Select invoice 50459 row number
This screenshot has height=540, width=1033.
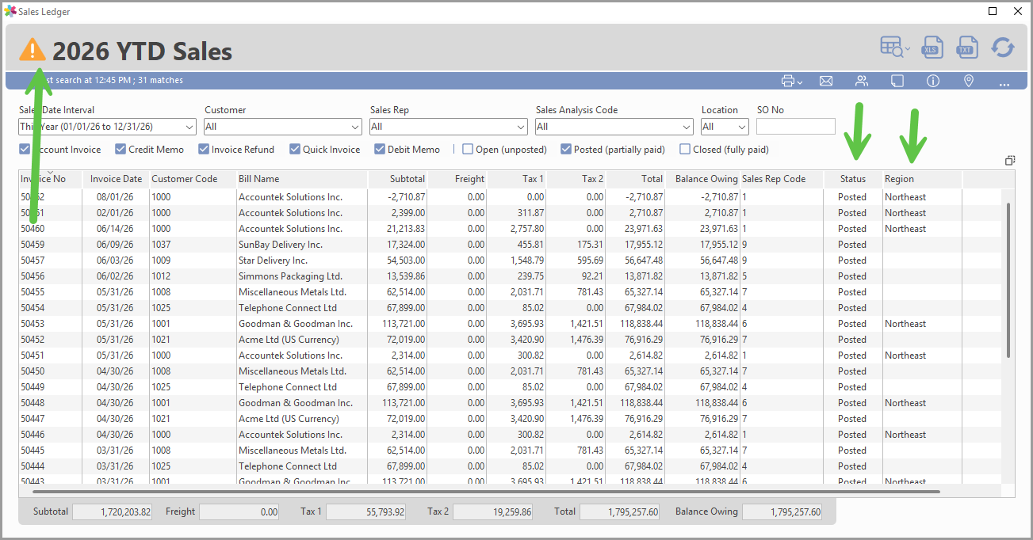point(33,245)
